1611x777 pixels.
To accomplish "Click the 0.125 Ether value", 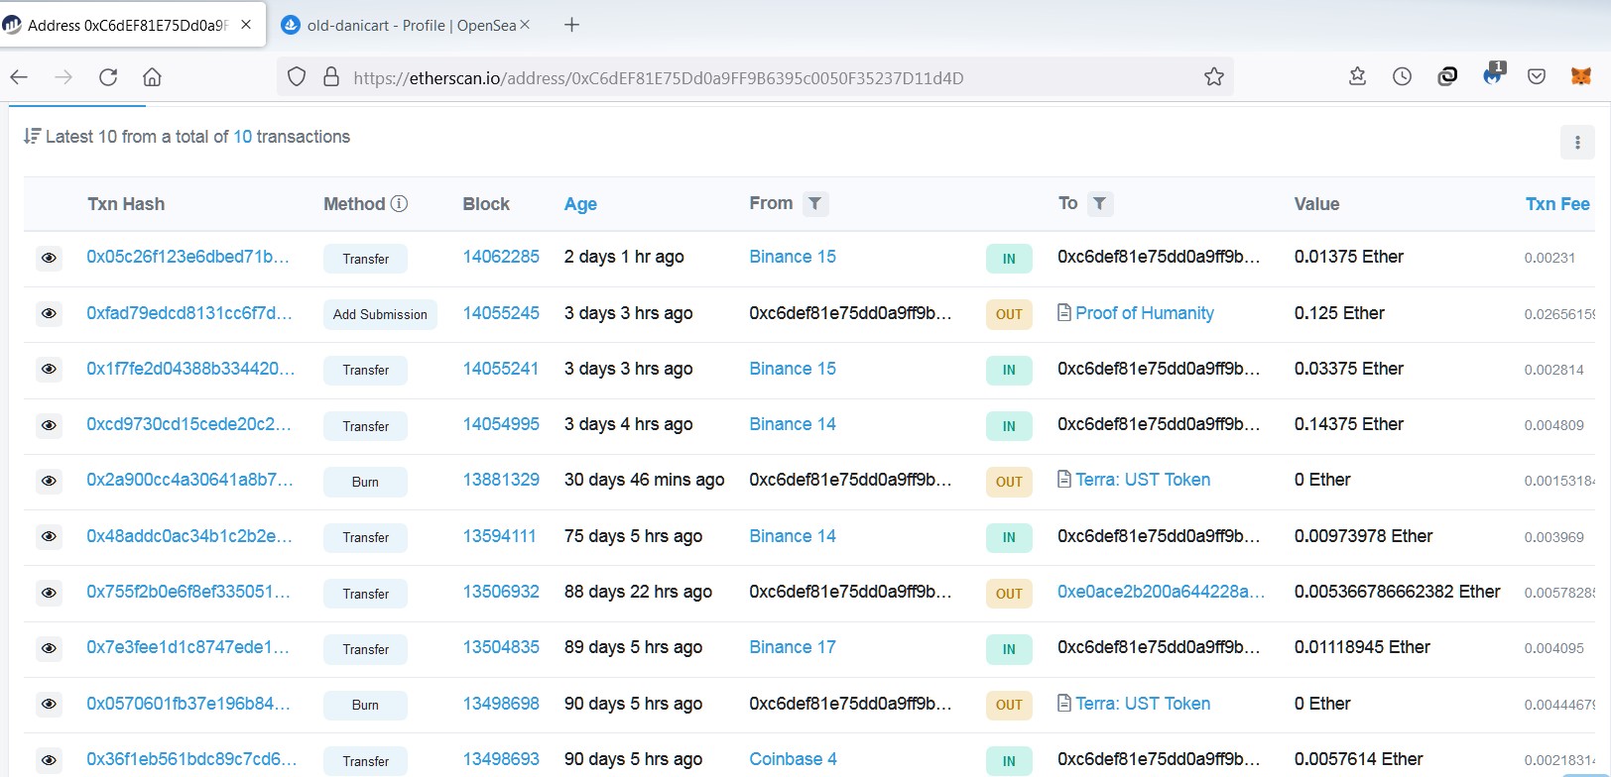I will click(1339, 313).
